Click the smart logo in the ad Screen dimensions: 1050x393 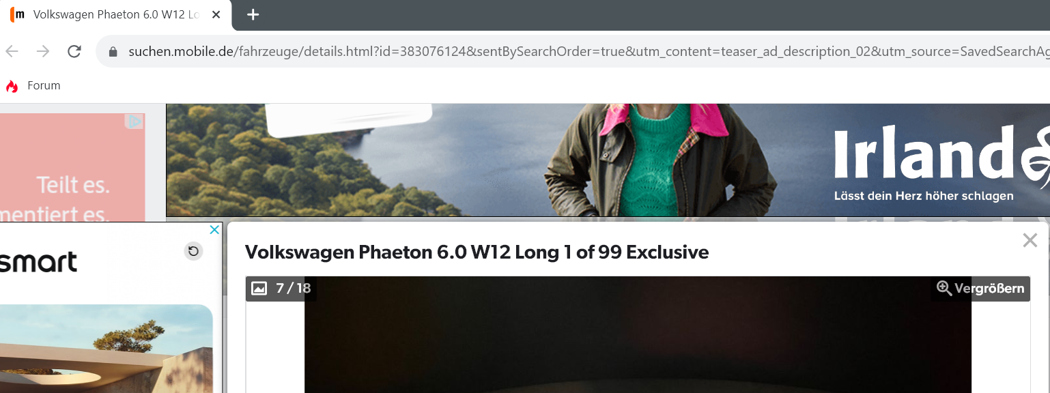tap(38, 262)
